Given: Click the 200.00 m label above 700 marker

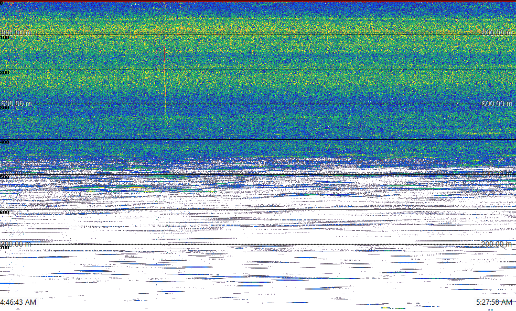Looking at the screenshot, I should pyautogui.click(x=16, y=243).
